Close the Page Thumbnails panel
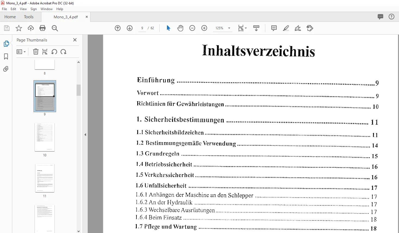Screen dimensions: 399x233 [x=75, y=40]
